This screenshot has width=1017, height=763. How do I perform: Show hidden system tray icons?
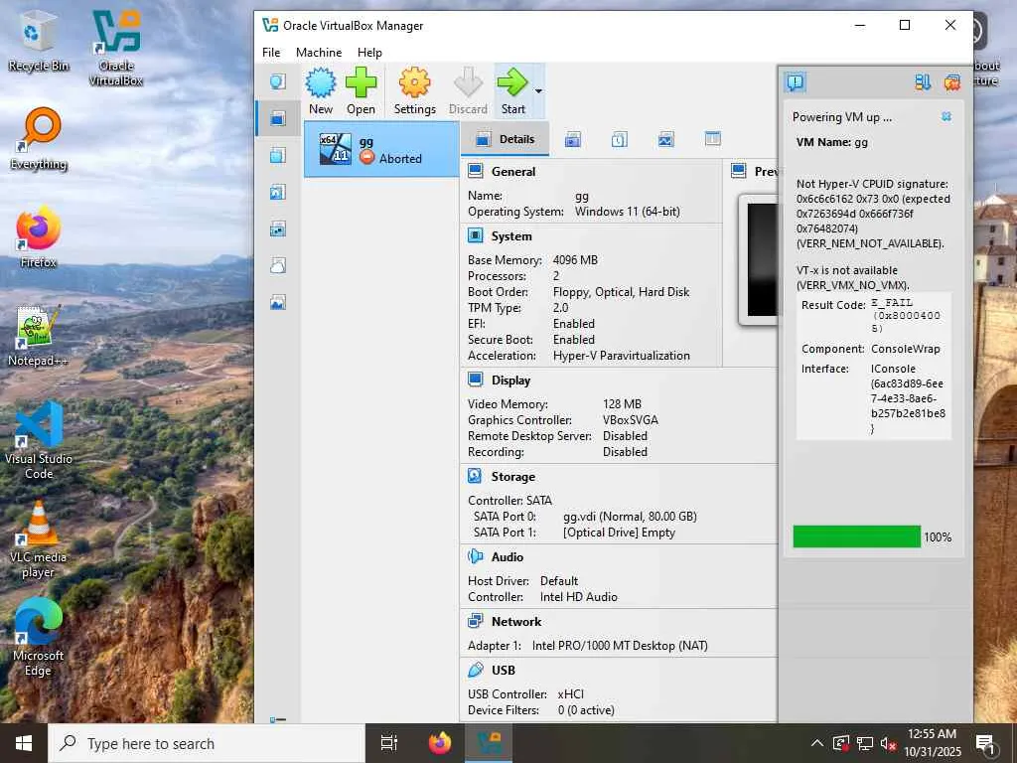(x=817, y=743)
